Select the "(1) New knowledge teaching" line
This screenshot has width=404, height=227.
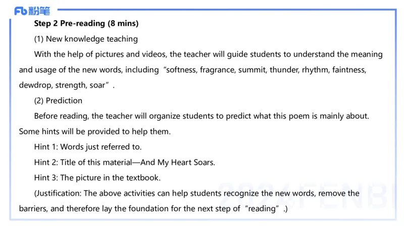pyautogui.click(x=86, y=39)
